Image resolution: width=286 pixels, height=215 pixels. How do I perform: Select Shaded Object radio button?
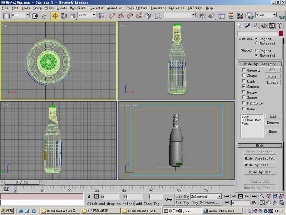coord(256,51)
